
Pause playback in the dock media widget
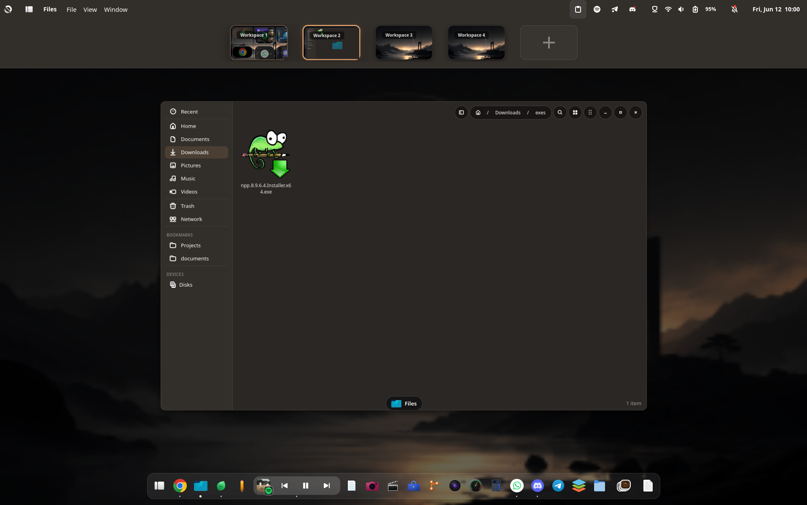tap(306, 486)
